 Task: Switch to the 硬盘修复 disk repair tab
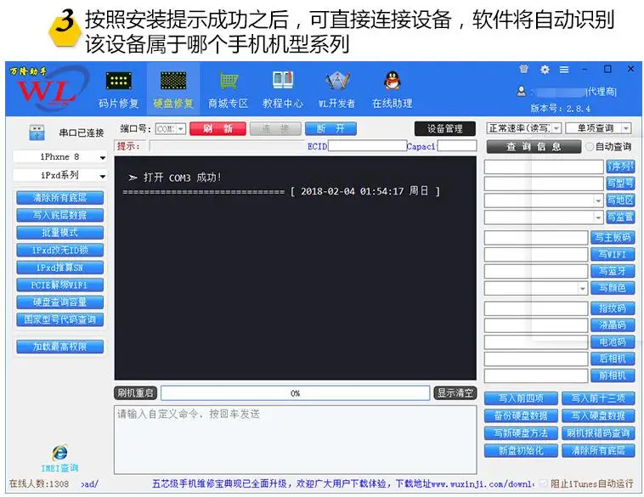(x=173, y=89)
